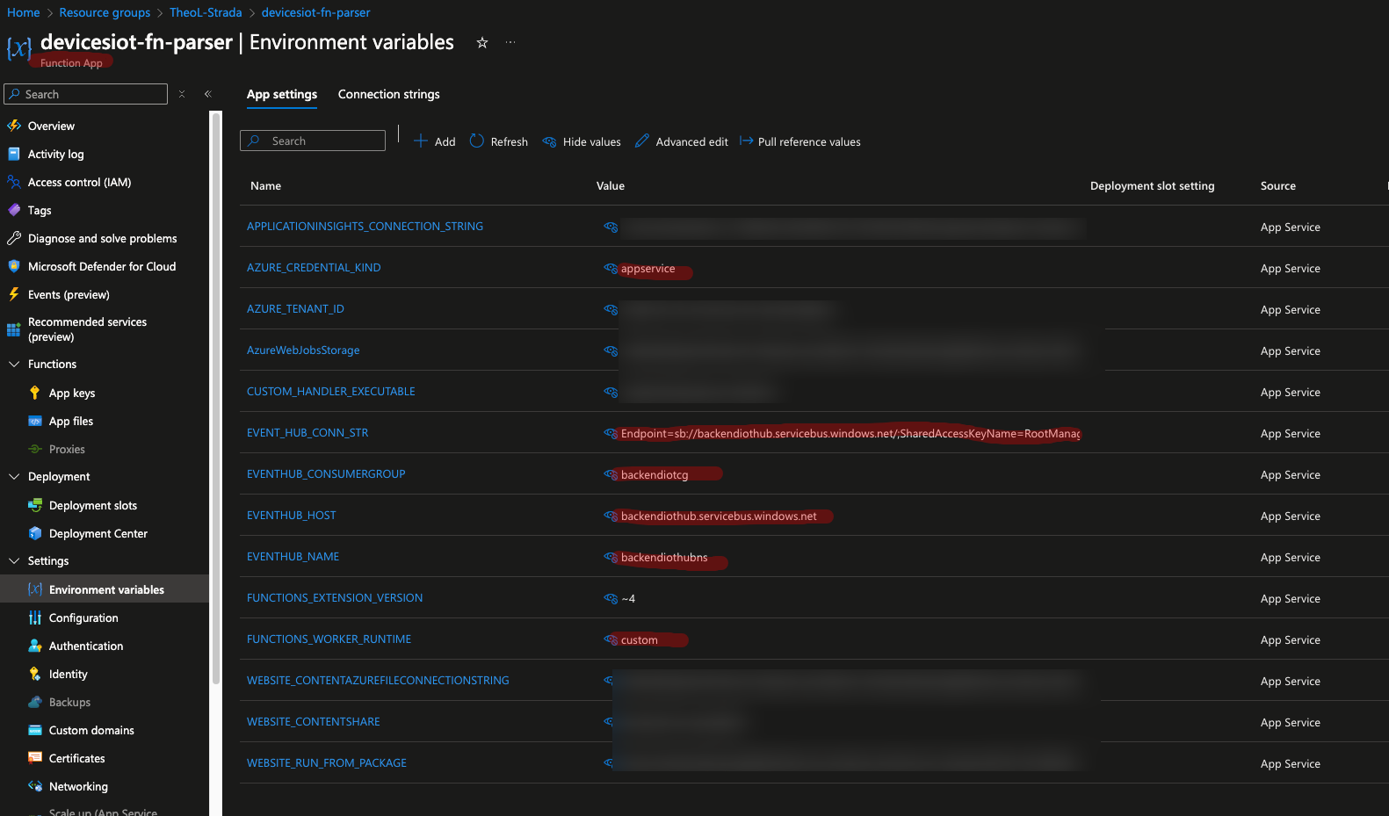The image size is (1389, 816).
Task: Open Diagnose and solve problems
Action: (x=102, y=238)
